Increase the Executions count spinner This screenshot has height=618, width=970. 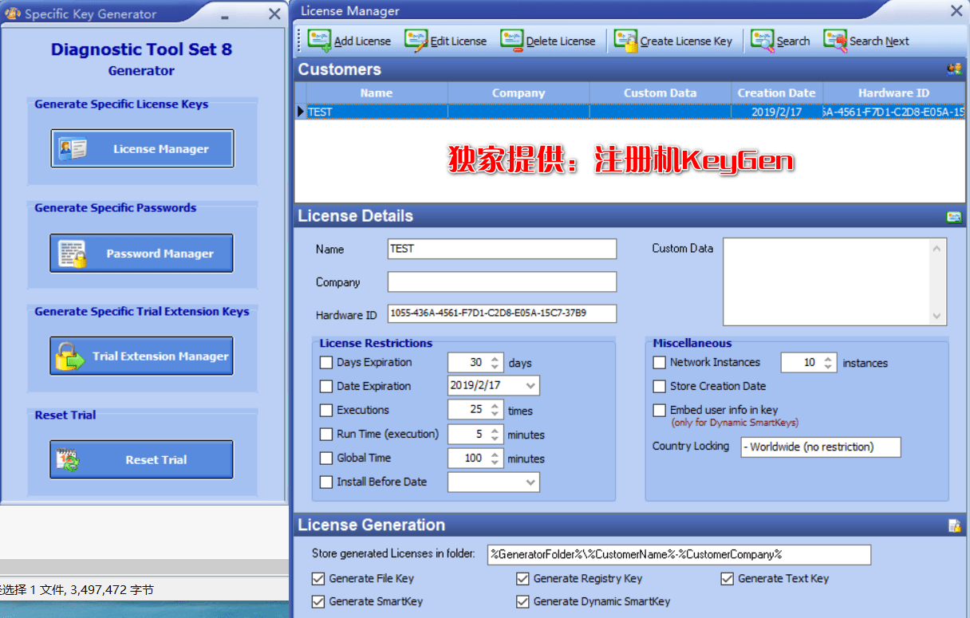click(x=495, y=406)
